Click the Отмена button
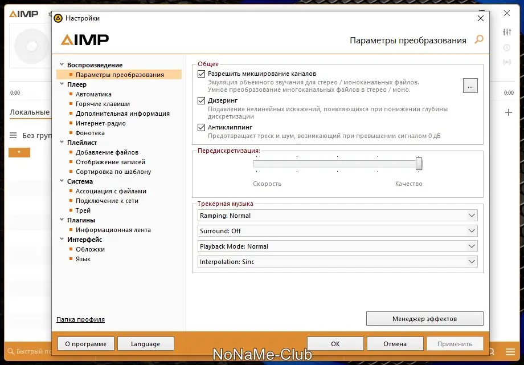524x365 pixels. click(395, 343)
